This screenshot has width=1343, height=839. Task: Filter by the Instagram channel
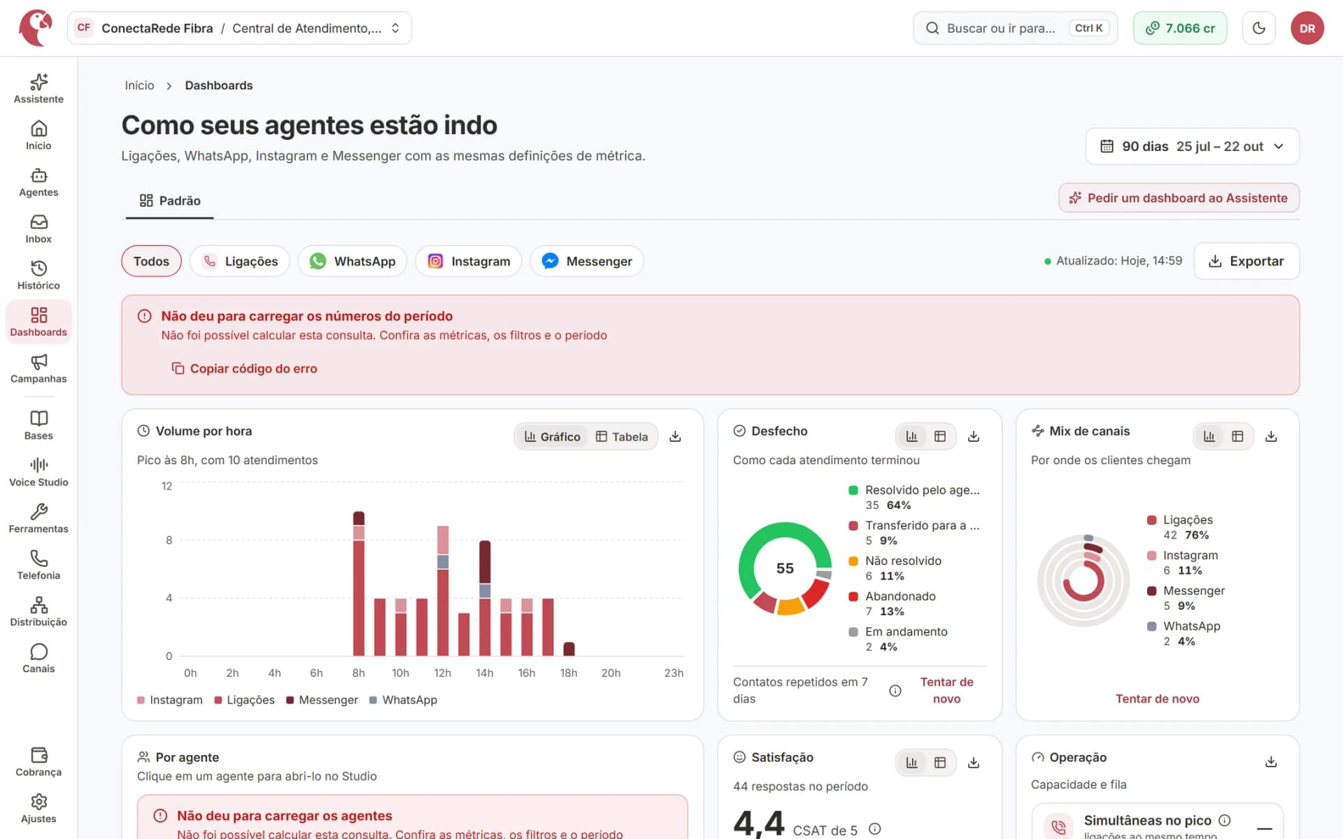click(469, 261)
